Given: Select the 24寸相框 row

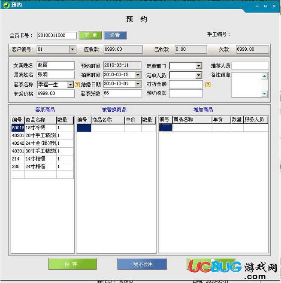Looking at the screenshot, I should tap(42, 167).
